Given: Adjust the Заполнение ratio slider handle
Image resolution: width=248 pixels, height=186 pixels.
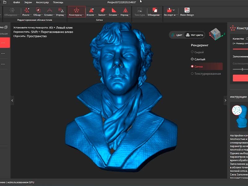Looking at the screenshot, I should tap(242, 69).
